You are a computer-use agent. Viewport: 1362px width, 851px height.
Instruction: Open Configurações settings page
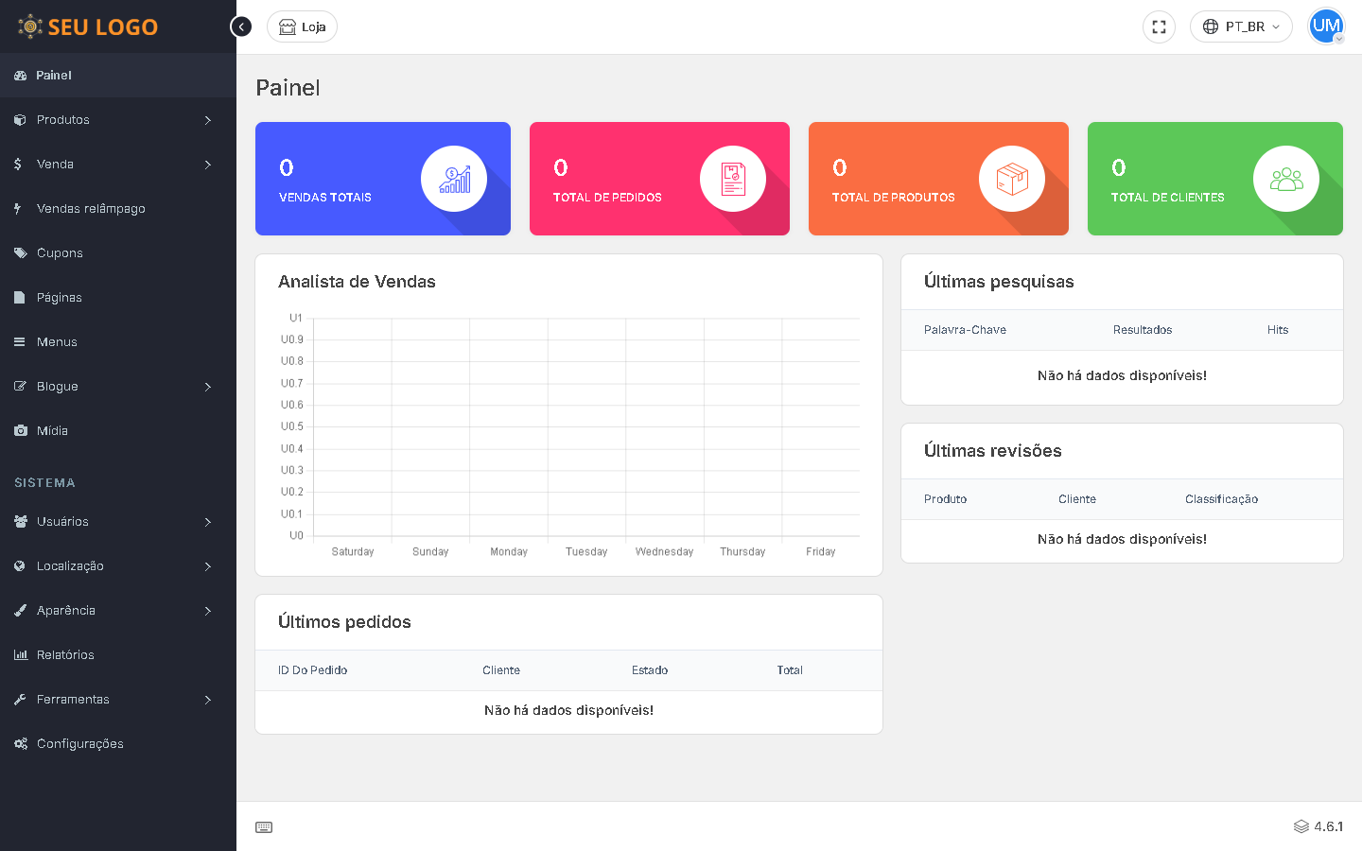coord(80,744)
